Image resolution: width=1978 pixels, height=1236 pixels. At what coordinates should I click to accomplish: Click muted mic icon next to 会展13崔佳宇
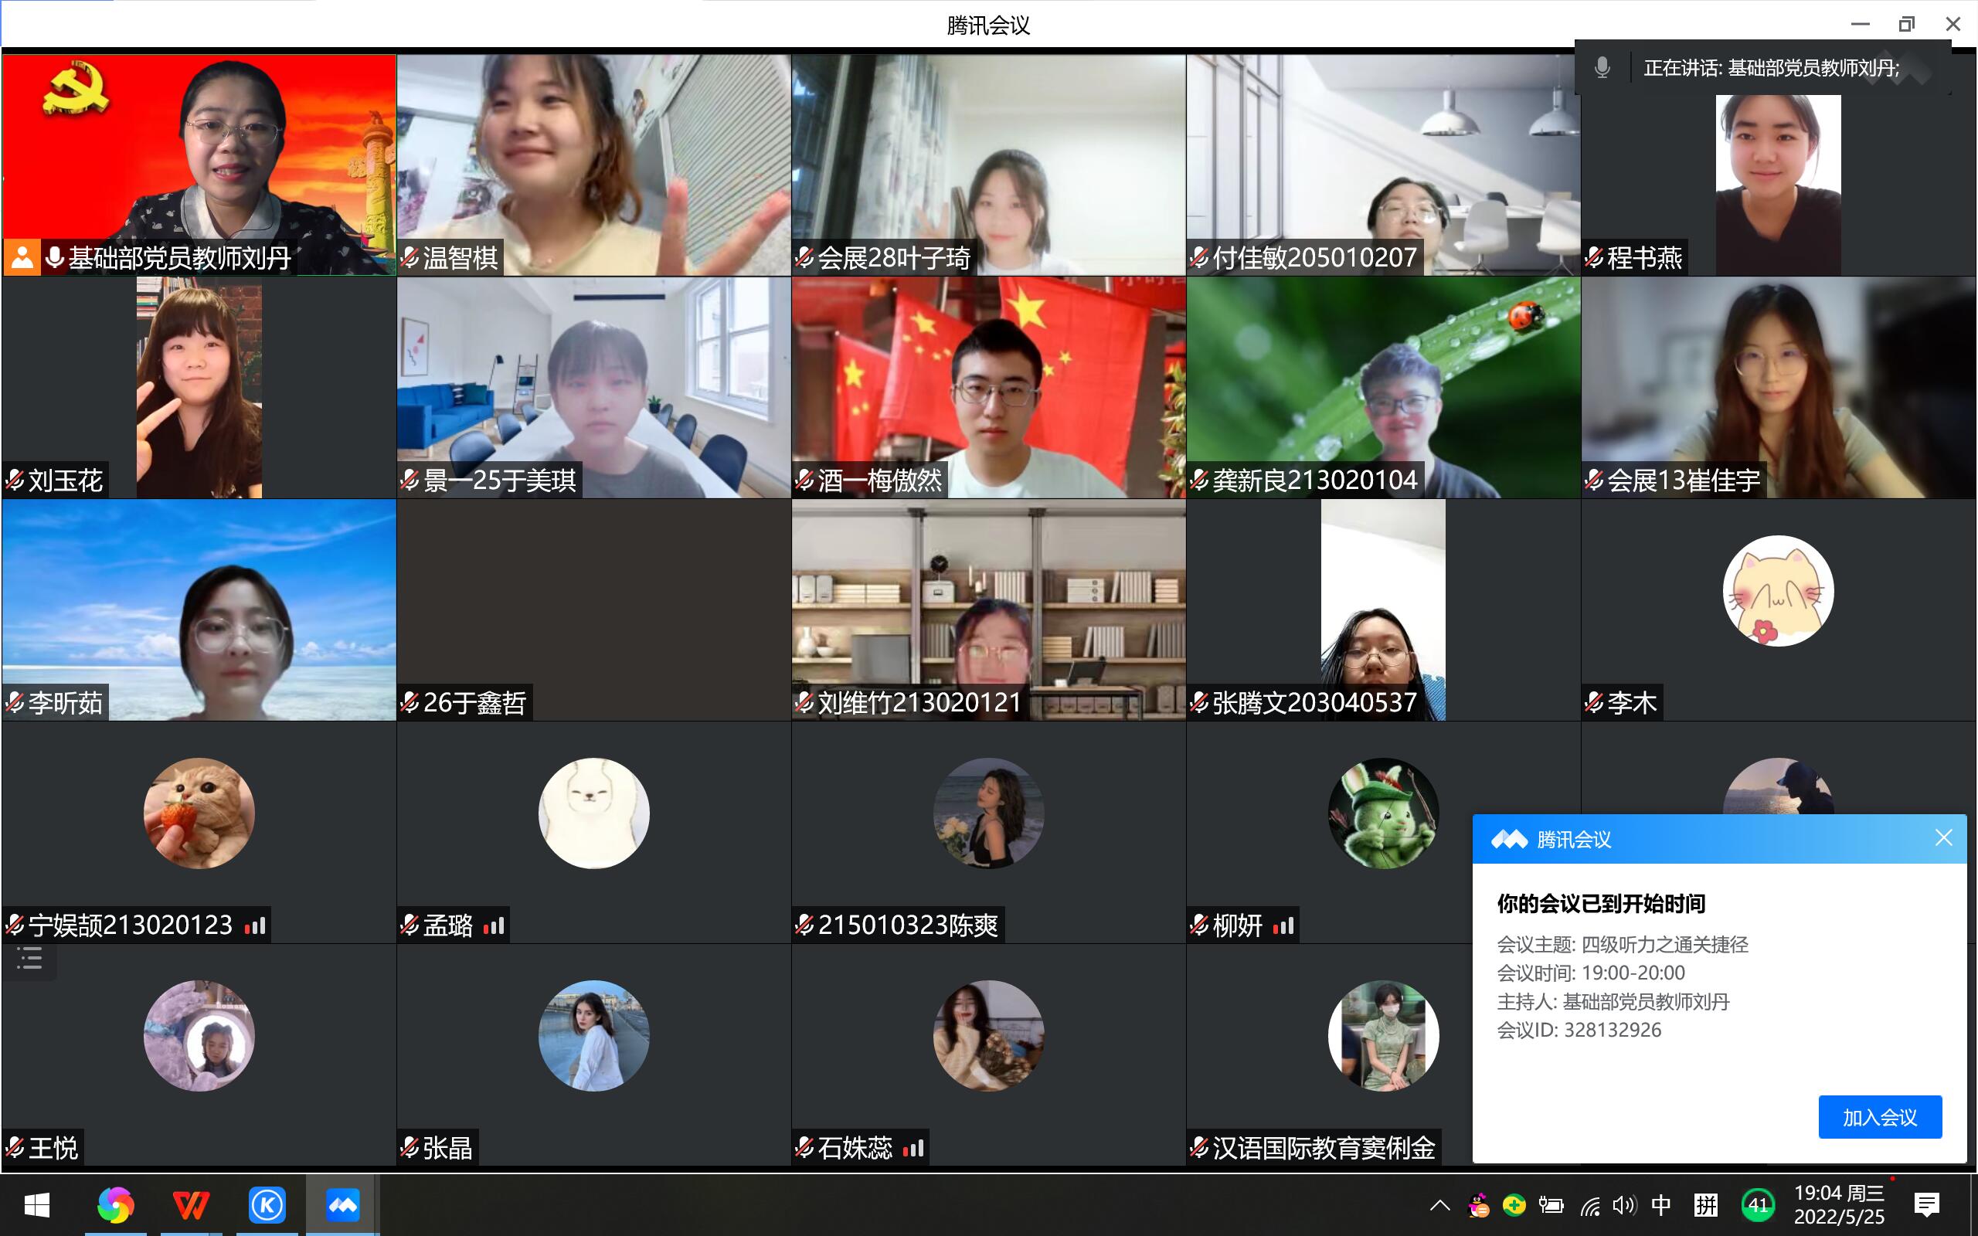(1594, 480)
